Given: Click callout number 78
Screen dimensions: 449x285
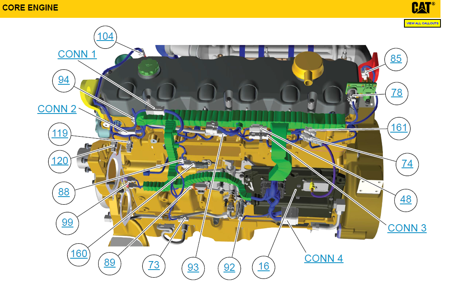Looking at the screenshot, I should [x=397, y=93].
